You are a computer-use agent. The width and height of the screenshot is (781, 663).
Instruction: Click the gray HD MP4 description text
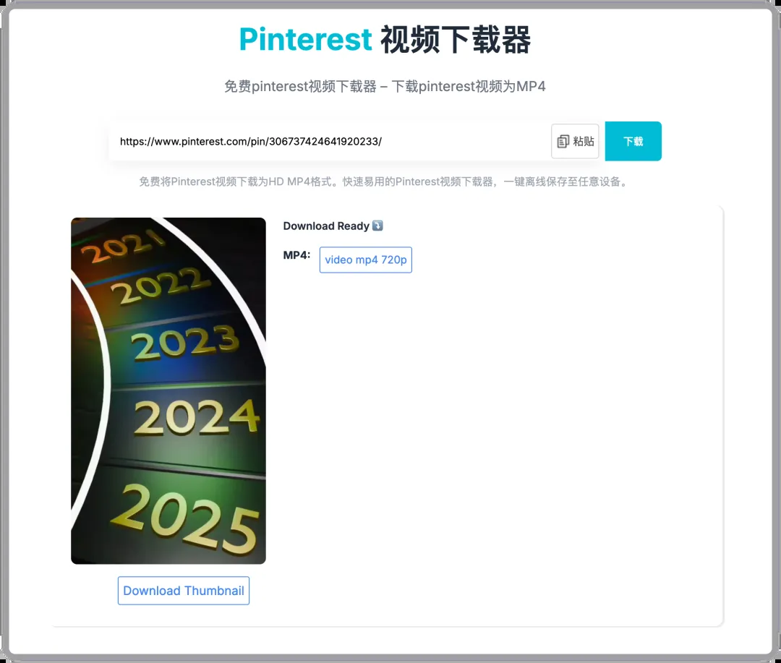384,181
